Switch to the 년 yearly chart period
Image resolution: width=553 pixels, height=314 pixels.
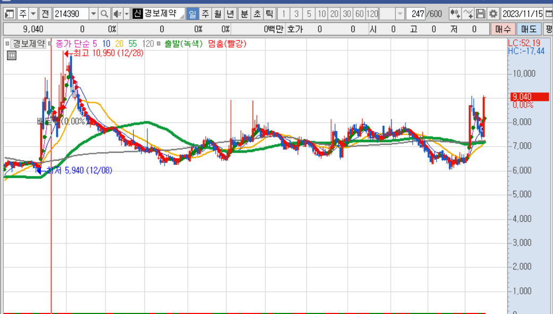231,14
